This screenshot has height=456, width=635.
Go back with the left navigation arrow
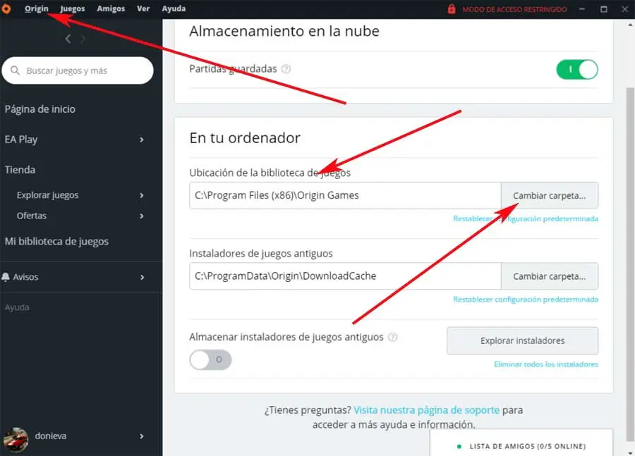pos(68,39)
